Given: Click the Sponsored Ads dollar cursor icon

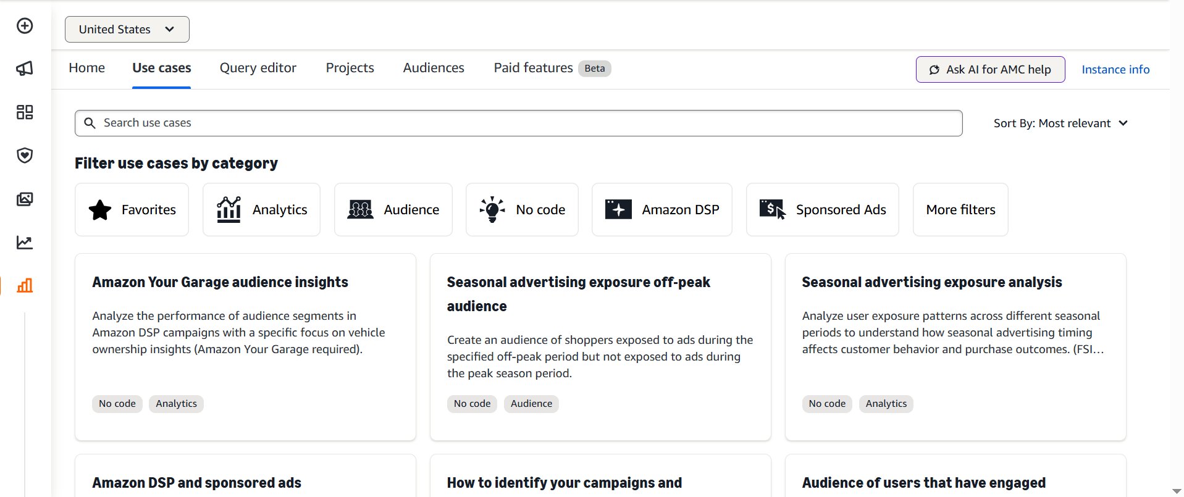Looking at the screenshot, I should click(773, 209).
